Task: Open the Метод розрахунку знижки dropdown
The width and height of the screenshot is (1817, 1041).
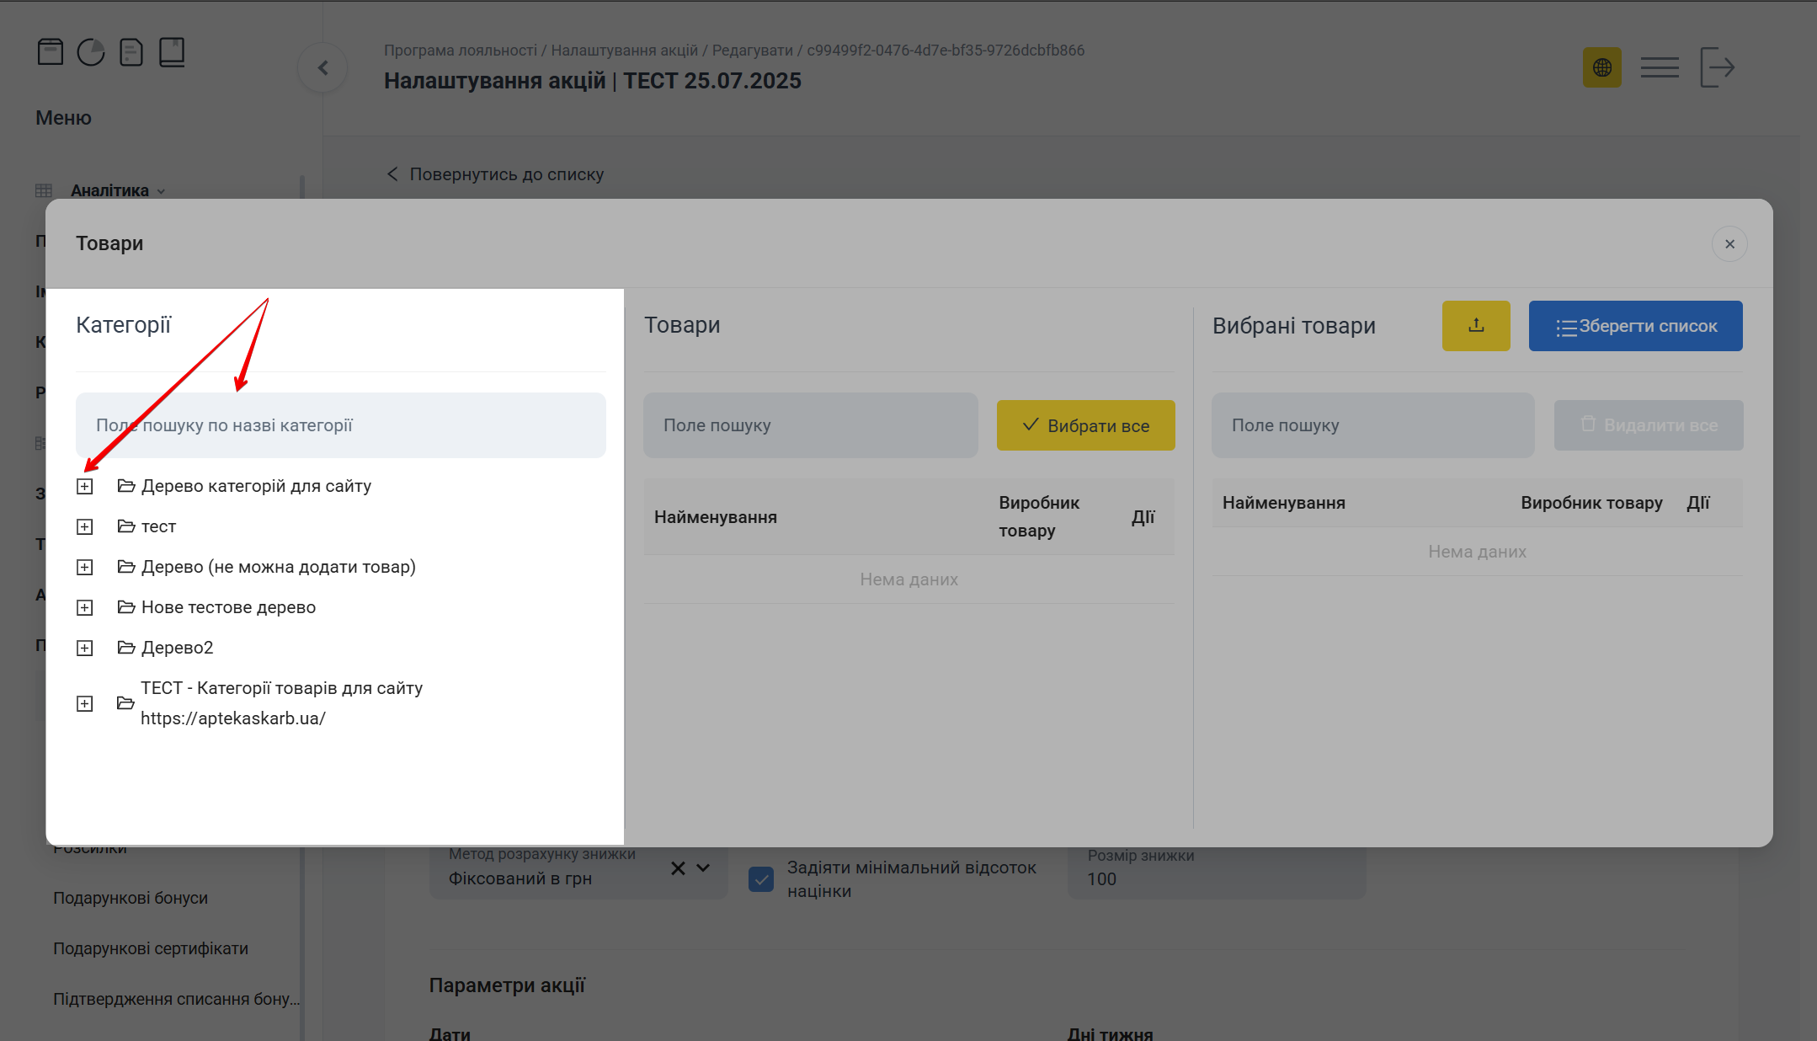Action: click(x=704, y=867)
